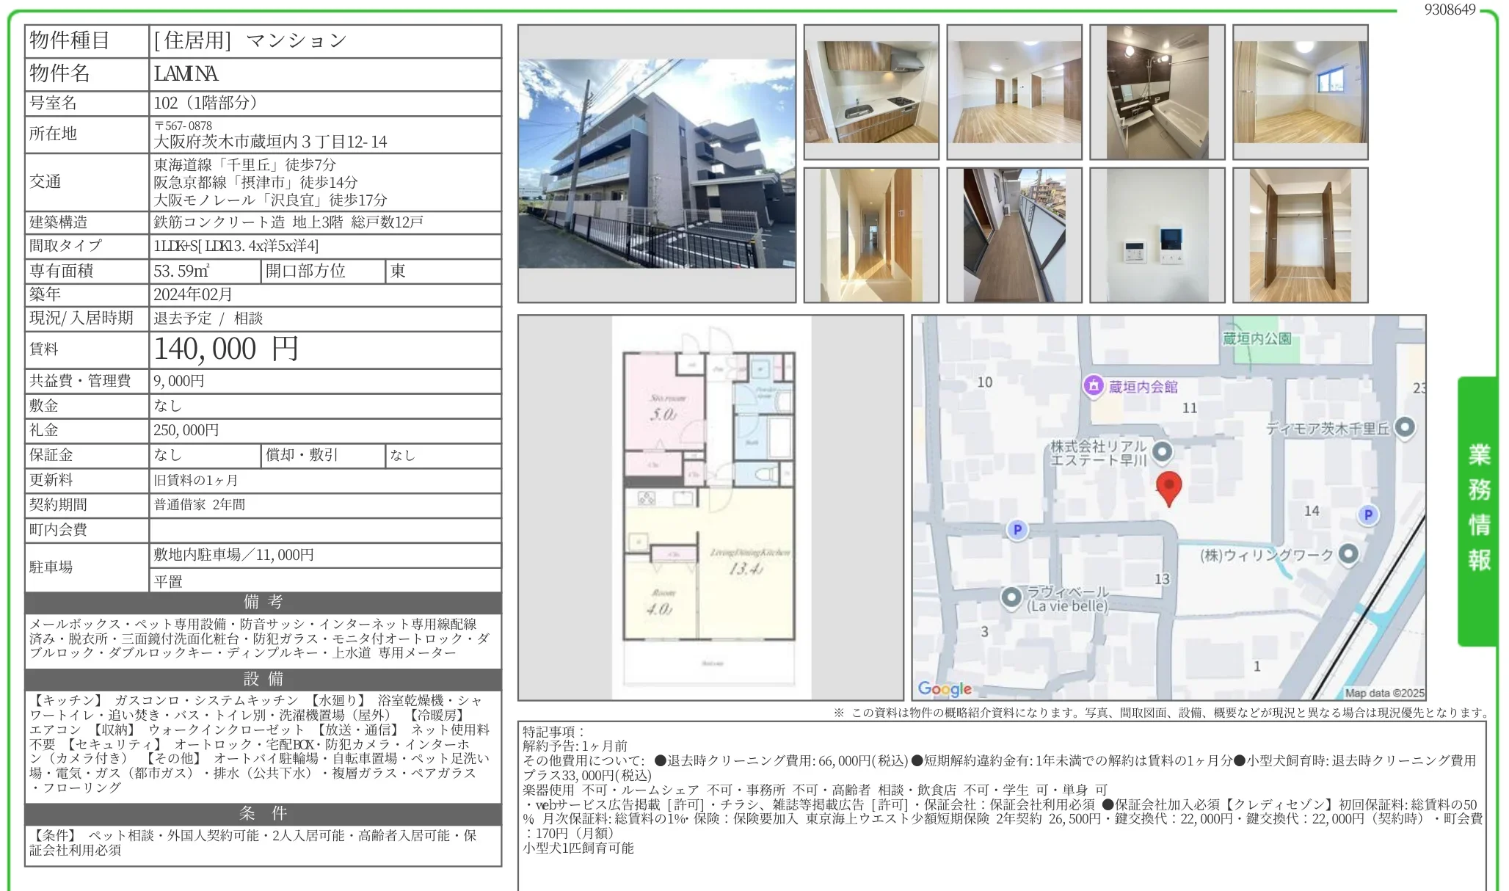1509x891 pixels.
Task: Open the bathtub photo thumbnail
Action: click(1158, 92)
